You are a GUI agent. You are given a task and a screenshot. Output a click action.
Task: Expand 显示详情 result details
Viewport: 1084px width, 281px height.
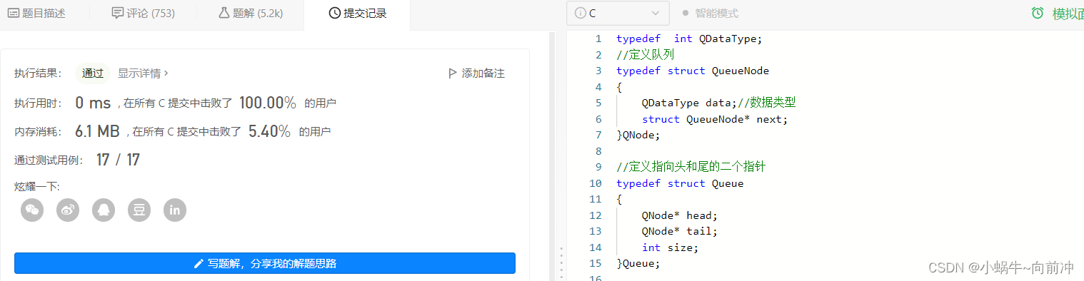pos(143,73)
